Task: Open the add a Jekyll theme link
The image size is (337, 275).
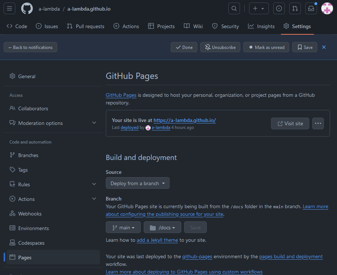Action: click(x=157, y=240)
